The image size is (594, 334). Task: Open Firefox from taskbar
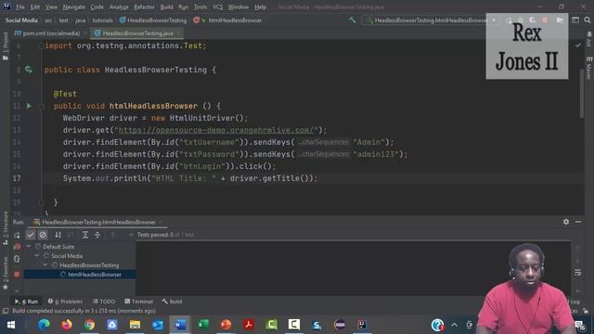[67, 325]
